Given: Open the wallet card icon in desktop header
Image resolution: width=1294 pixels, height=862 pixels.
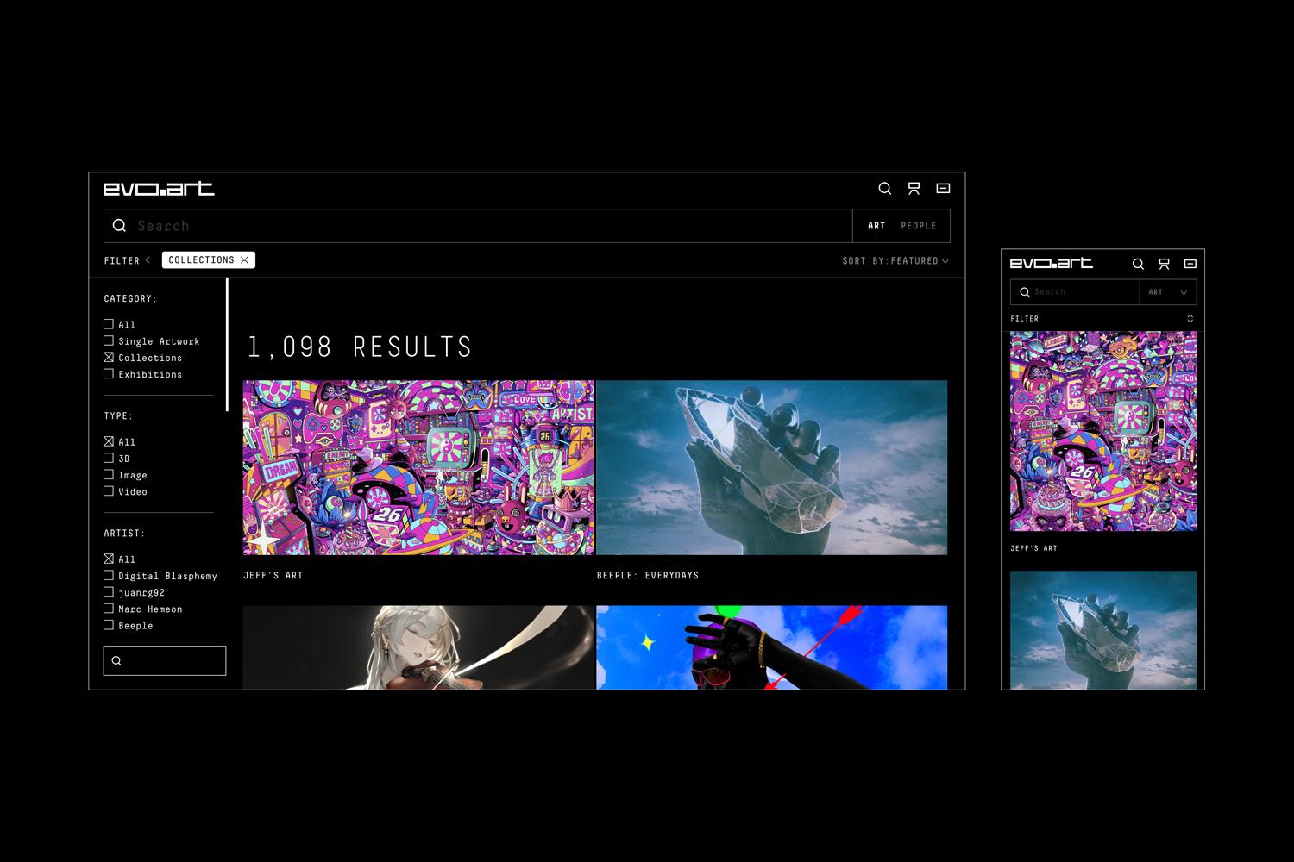Looking at the screenshot, I should coord(943,188).
